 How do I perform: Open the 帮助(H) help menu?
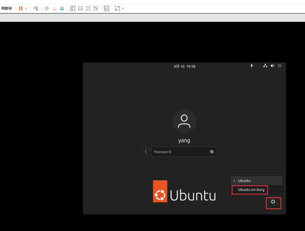(x=7, y=8)
